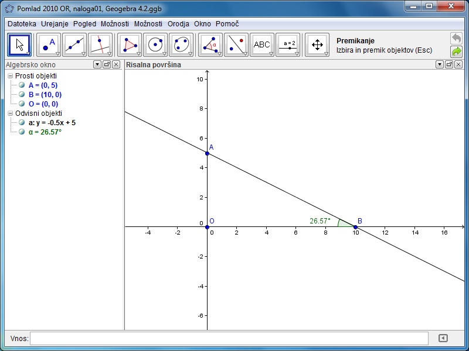Select the Ellipse tool
Screen dimensions: 469x351
pyautogui.click(x=181, y=44)
